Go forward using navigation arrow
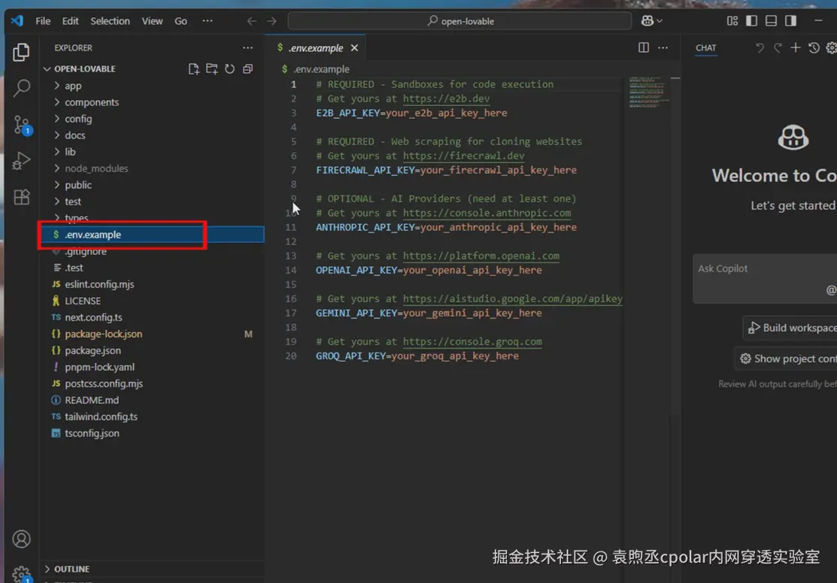The height and width of the screenshot is (583, 837). [271, 21]
